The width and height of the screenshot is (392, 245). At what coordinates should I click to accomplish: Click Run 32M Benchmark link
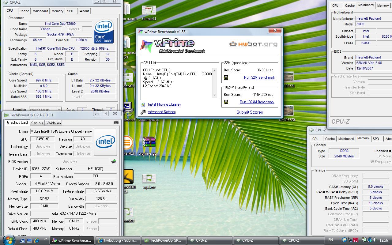[259, 77]
